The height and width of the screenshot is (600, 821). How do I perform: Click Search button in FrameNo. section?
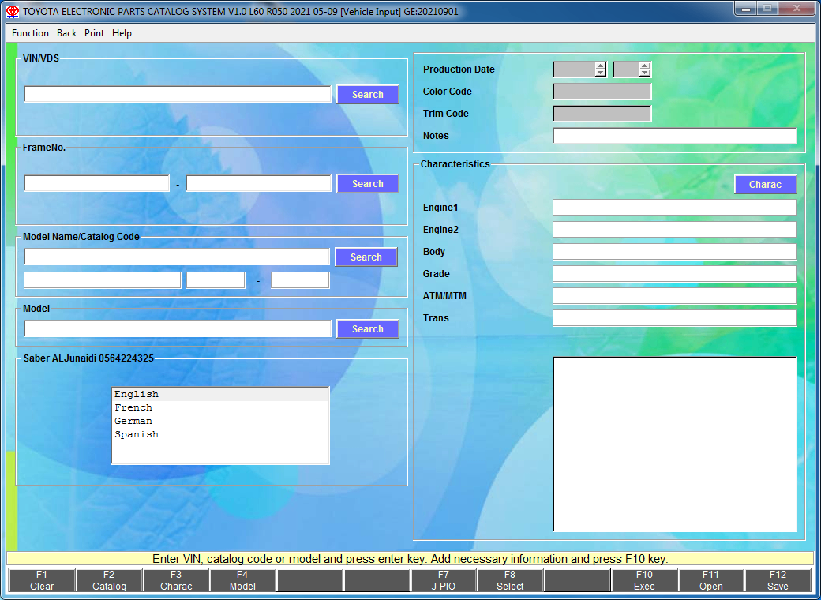click(368, 184)
